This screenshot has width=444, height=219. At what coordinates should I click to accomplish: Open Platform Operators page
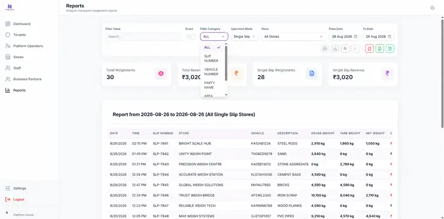coord(28,45)
